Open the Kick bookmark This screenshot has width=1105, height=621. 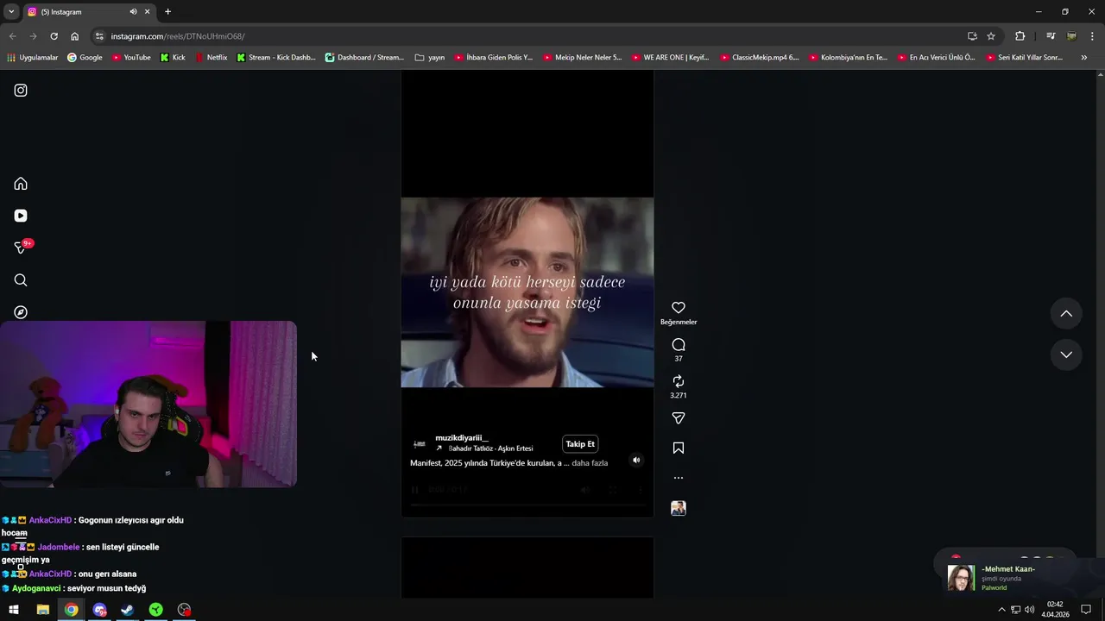pos(173,58)
